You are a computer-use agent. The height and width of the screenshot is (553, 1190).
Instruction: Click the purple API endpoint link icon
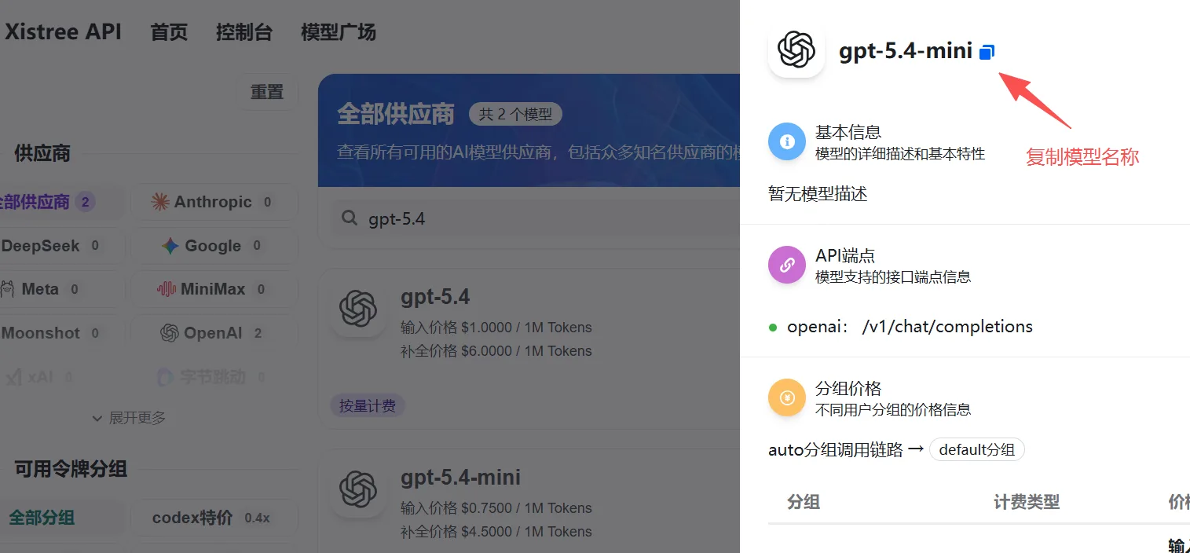click(787, 266)
